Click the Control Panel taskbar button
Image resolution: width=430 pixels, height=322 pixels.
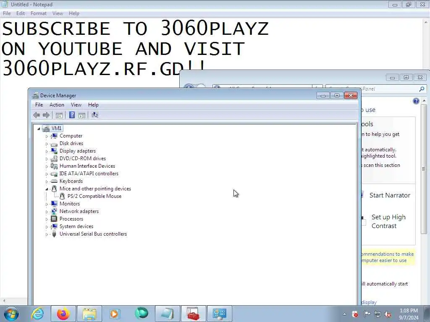coord(219,314)
